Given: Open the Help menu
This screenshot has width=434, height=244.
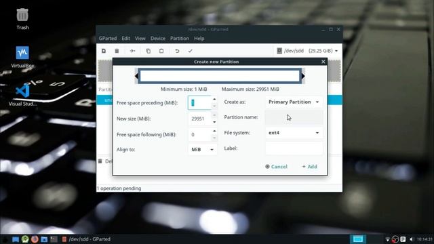Looking at the screenshot, I should coord(199,39).
